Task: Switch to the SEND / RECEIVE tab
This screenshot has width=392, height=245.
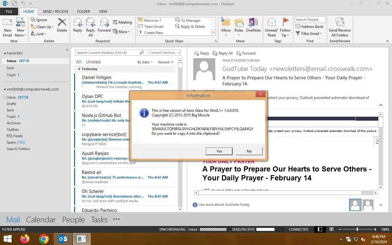Action: (x=55, y=12)
